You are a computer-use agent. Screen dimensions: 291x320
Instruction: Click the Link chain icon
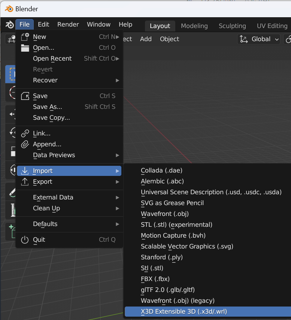pos(25,133)
